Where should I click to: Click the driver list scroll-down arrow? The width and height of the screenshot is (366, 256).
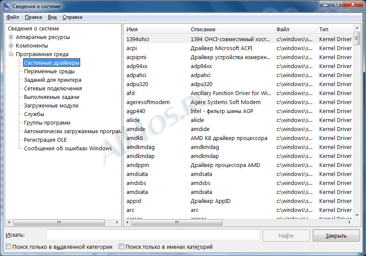[x=357, y=215]
